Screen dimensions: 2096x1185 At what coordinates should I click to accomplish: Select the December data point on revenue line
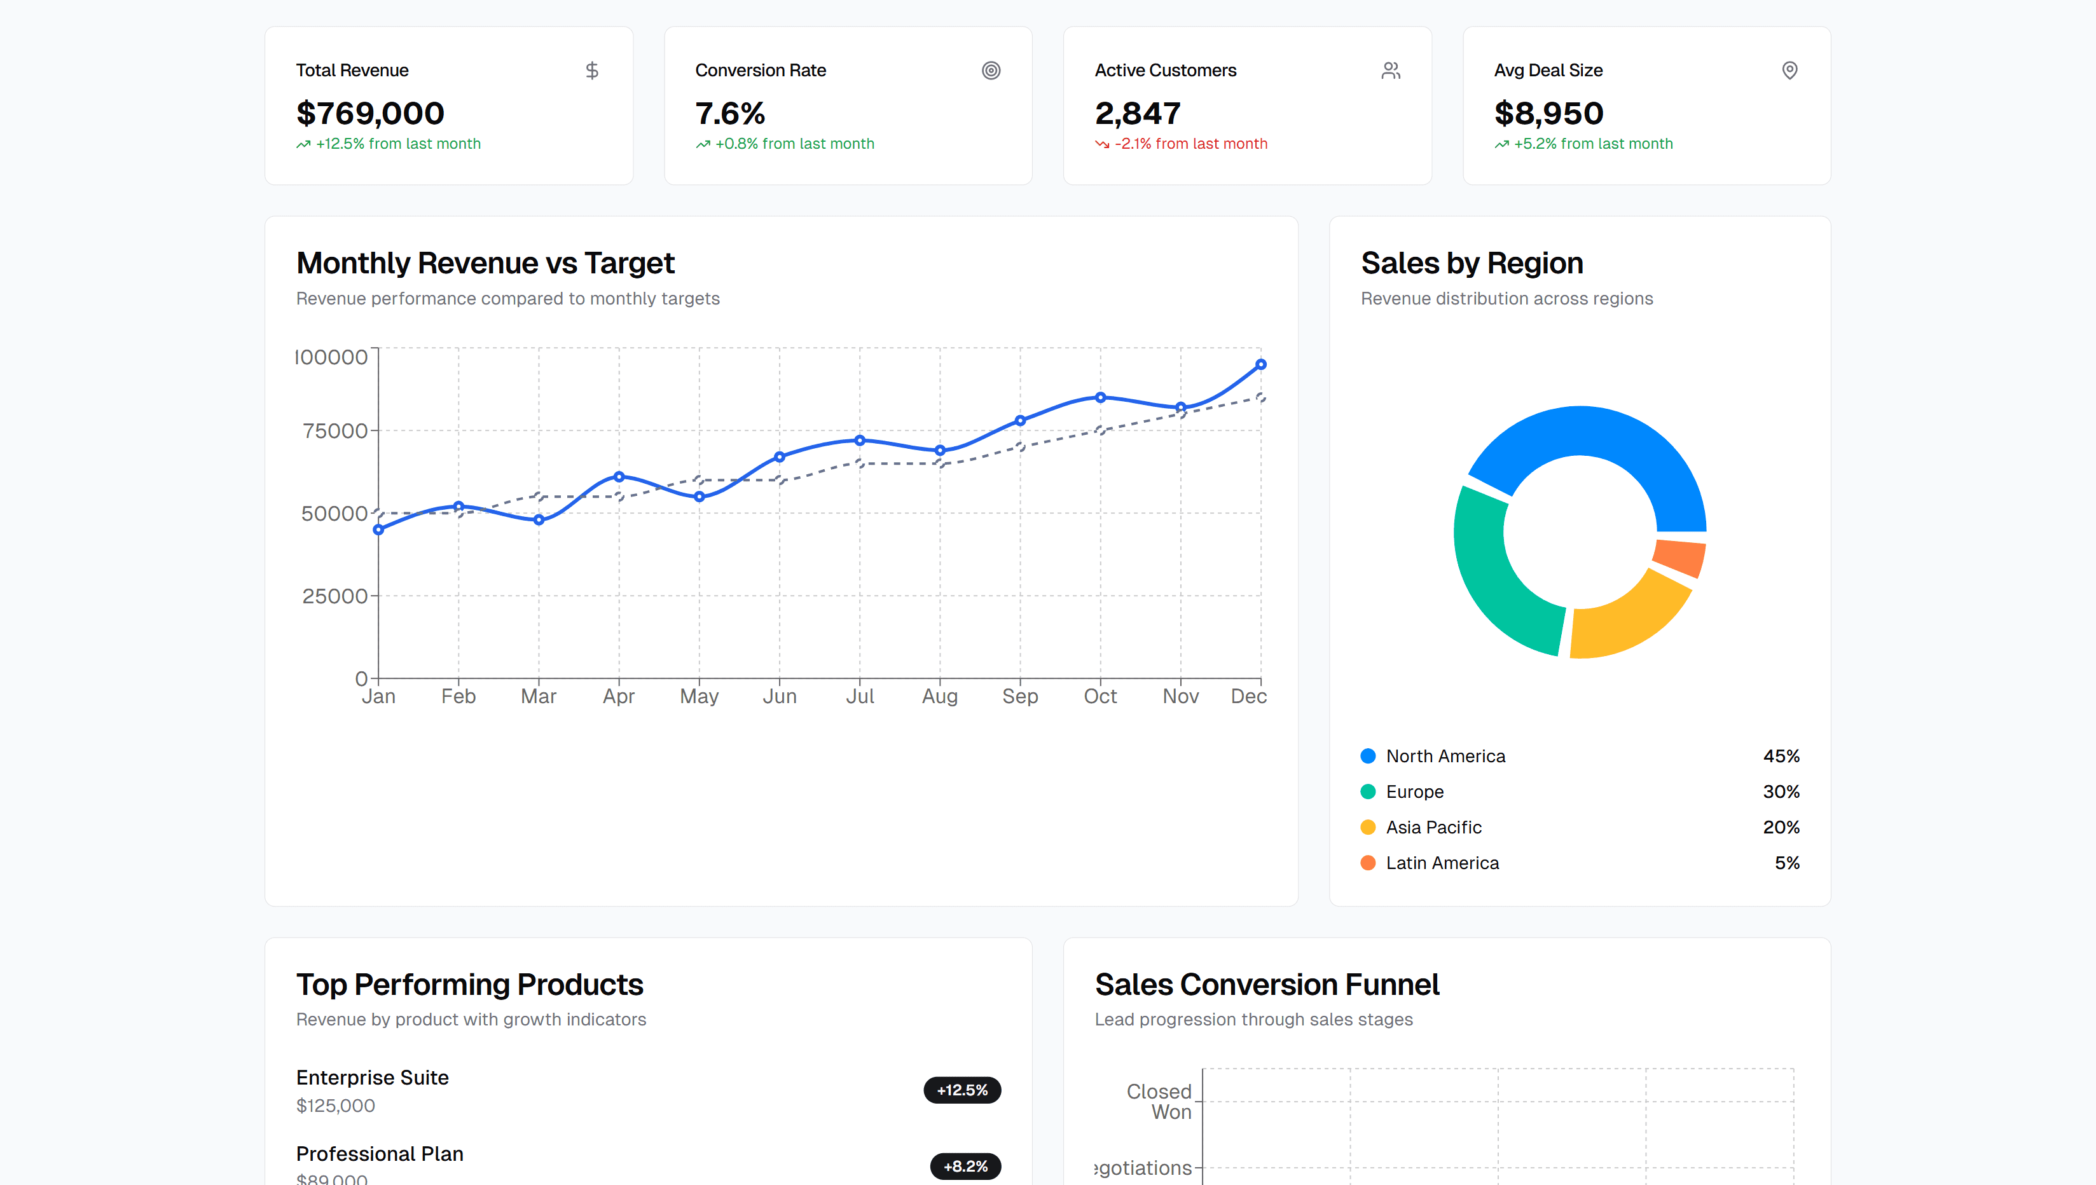click(1260, 364)
